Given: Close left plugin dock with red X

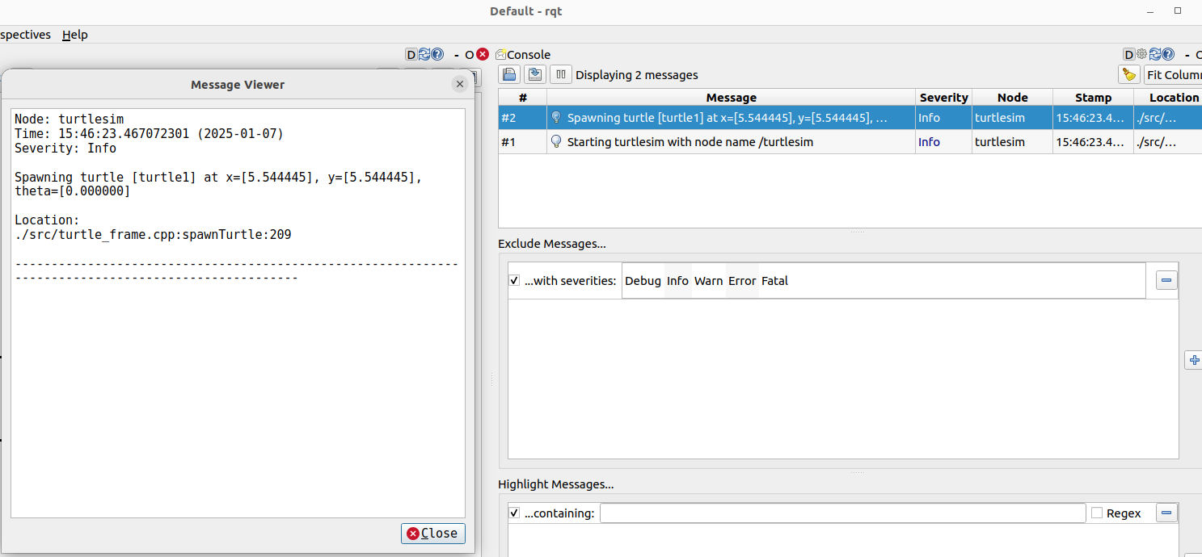Looking at the screenshot, I should [483, 55].
